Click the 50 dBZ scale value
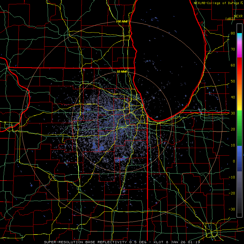 click(x=233, y=81)
